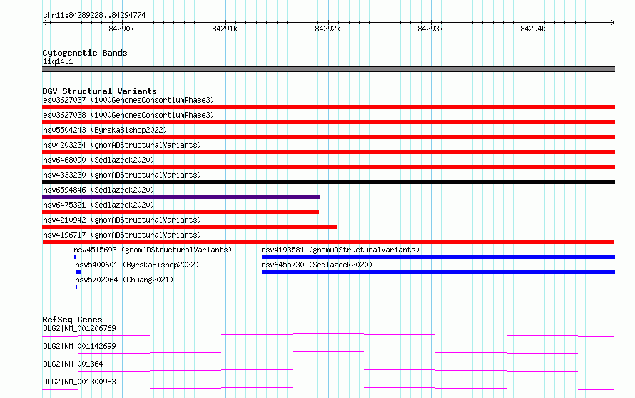This screenshot has width=635, height=398.
Task: Open nsv5504243 (ByrskaBishop2022) label
Action: (x=105, y=130)
